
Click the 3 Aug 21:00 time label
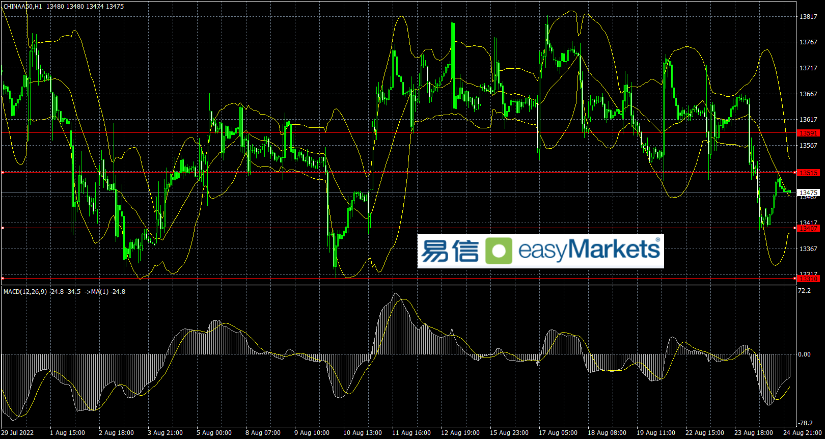(x=165, y=432)
